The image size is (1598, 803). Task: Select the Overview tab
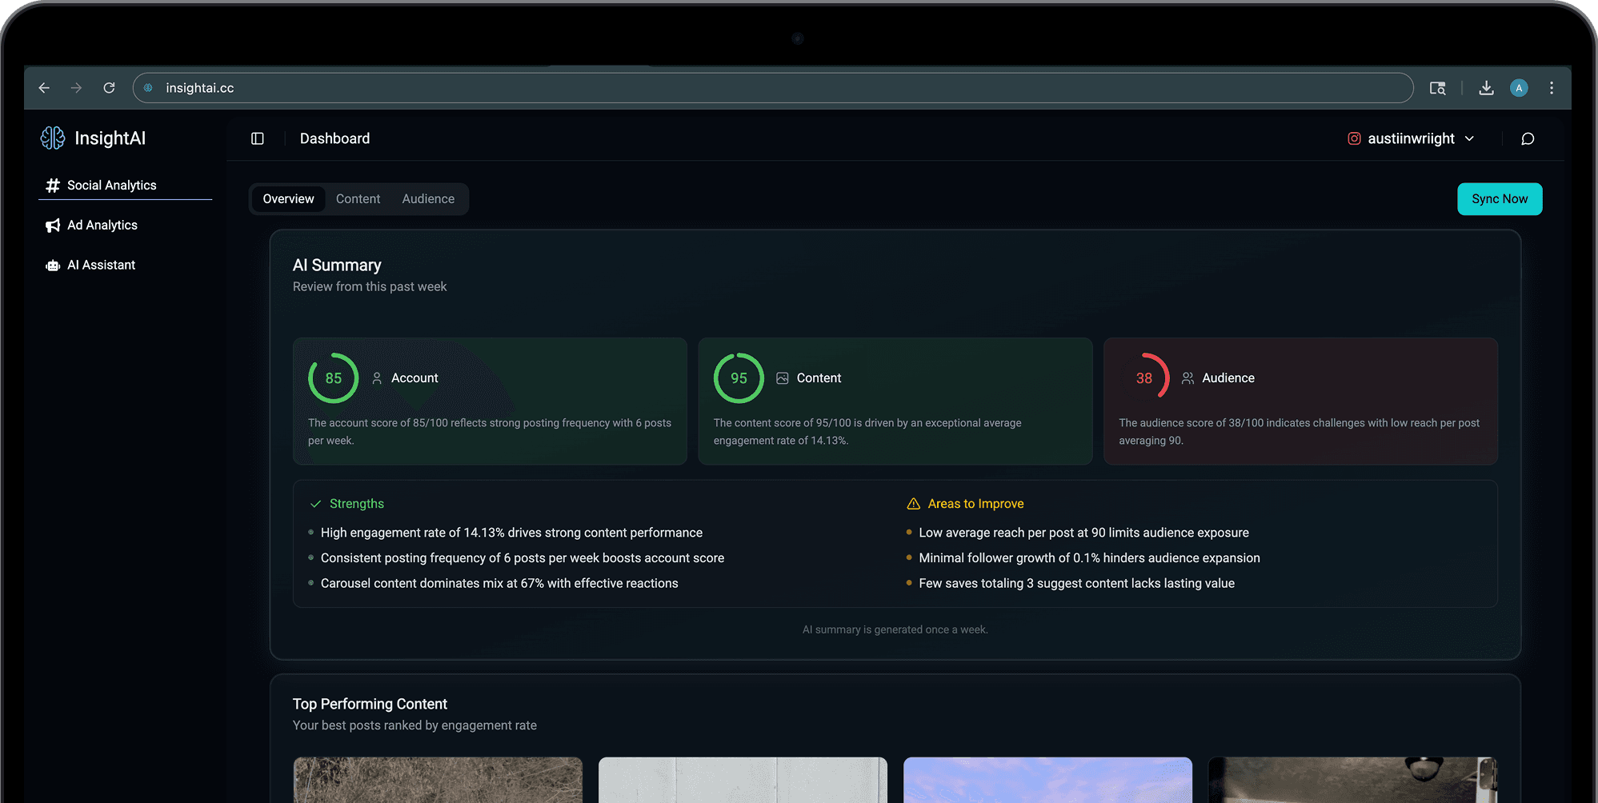(288, 198)
